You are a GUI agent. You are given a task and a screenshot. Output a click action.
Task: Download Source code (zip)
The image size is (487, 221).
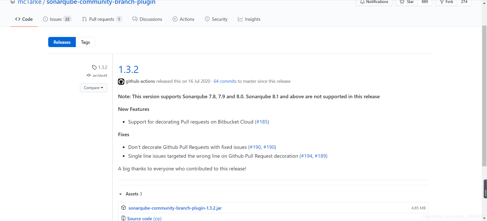pyautogui.click(x=144, y=218)
